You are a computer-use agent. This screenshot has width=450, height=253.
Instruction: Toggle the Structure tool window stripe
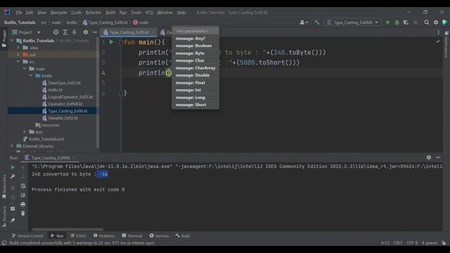coord(4,216)
